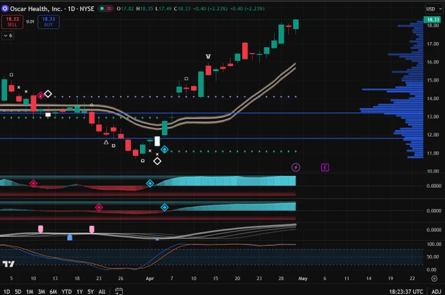Open the USD currency dropdown
The width and height of the screenshot is (445, 295).
tap(434, 9)
